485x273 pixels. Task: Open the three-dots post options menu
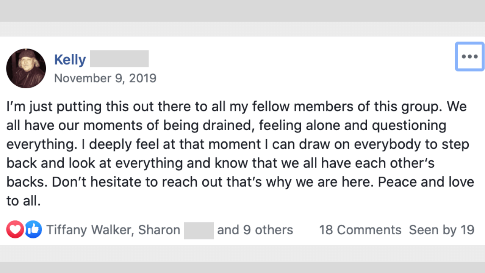pos(469,56)
